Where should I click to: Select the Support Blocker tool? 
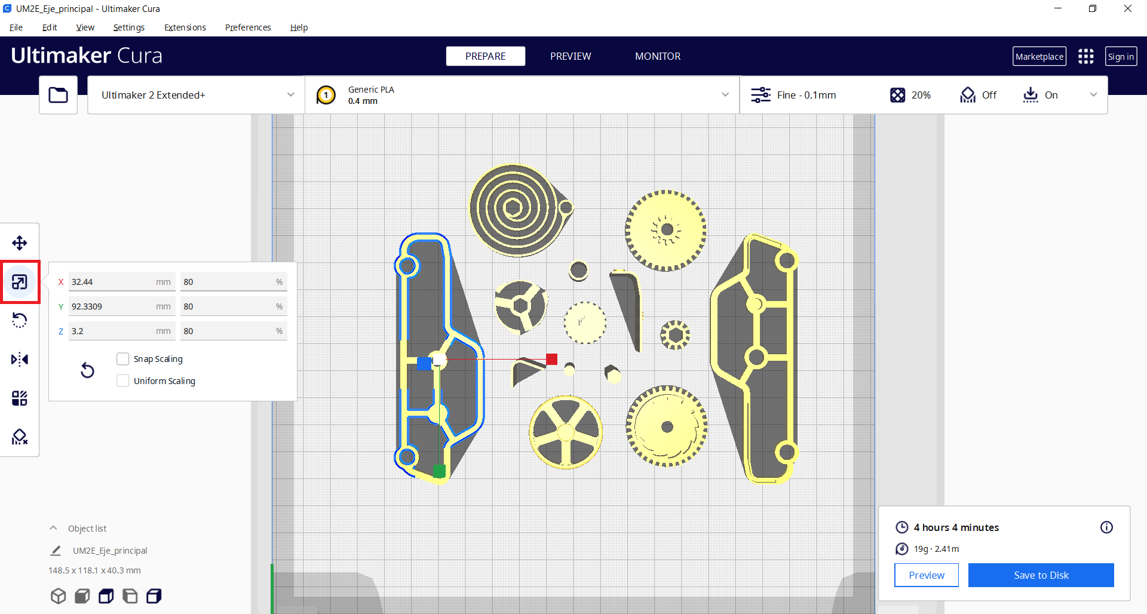[x=20, y=437]
